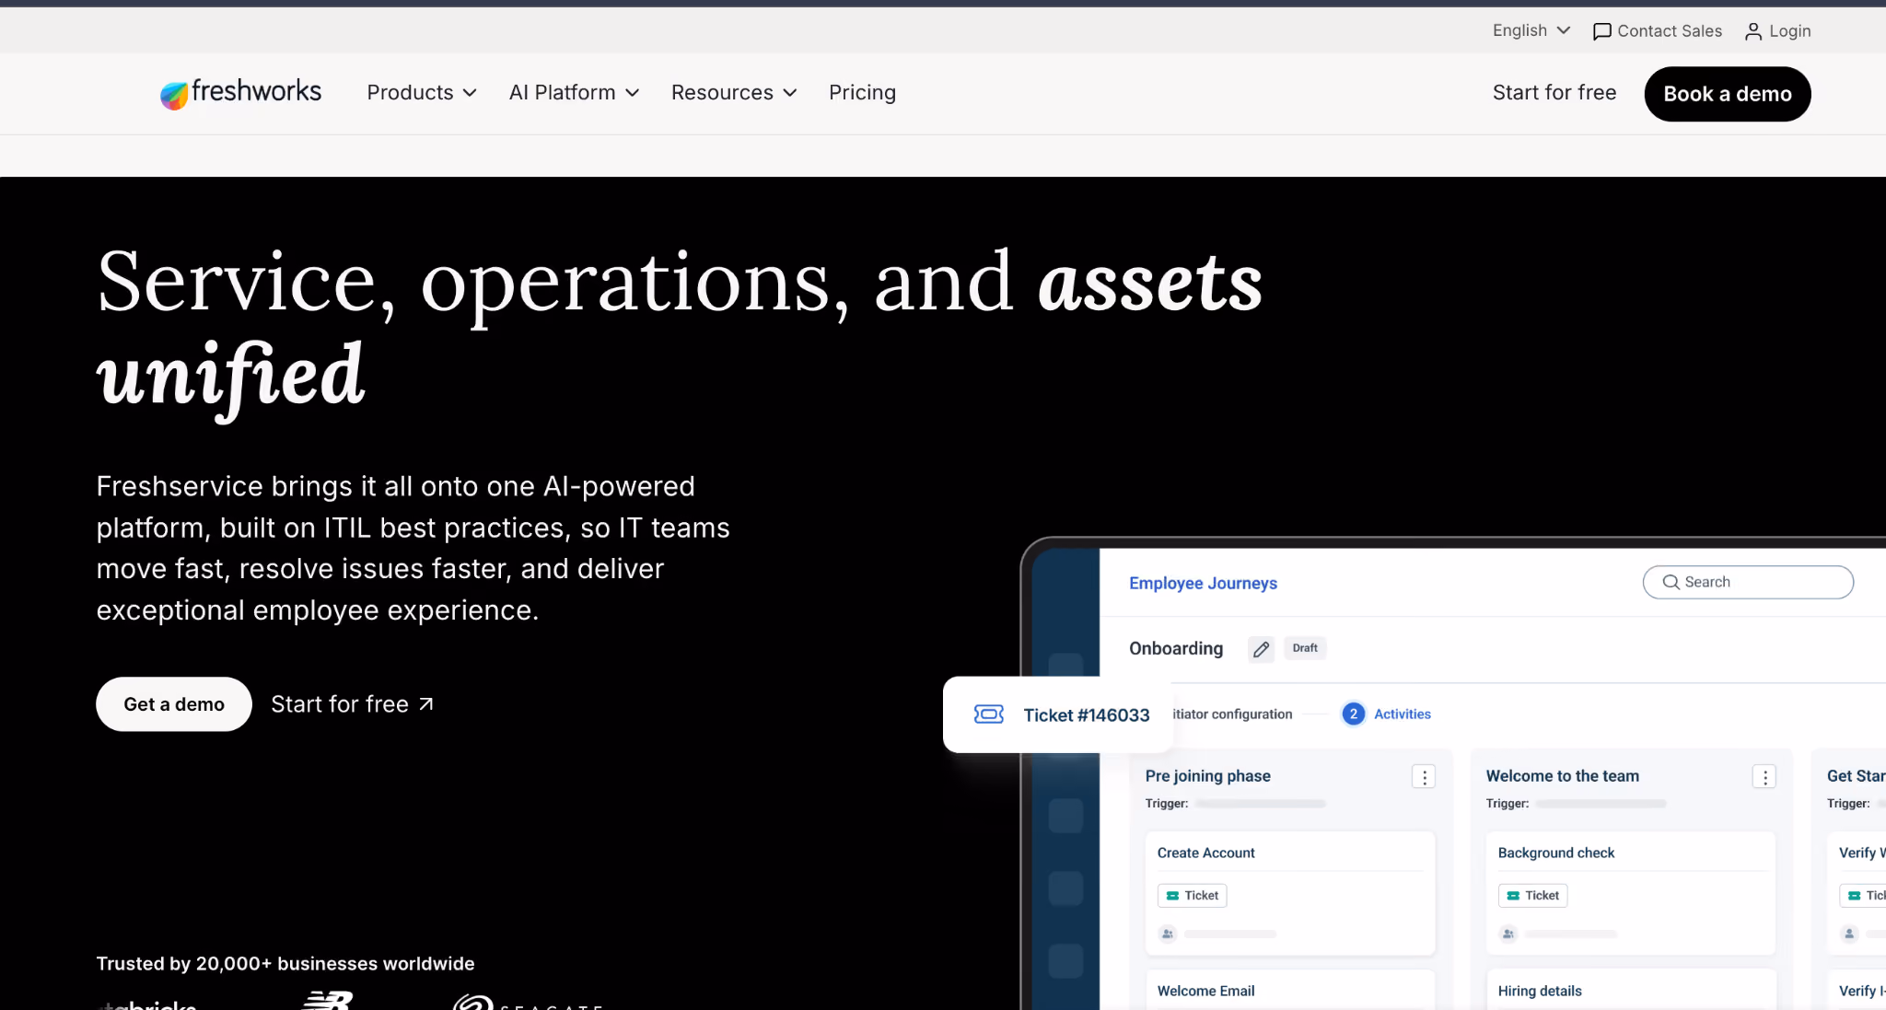
Task: Click the arrow icon next to Start for free in hero
Action: tap(425, 704)
